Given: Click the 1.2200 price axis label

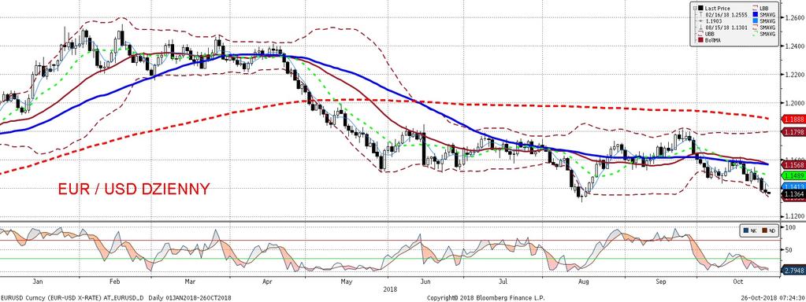Looking at the screenshot, I should [x=795, y=75].
